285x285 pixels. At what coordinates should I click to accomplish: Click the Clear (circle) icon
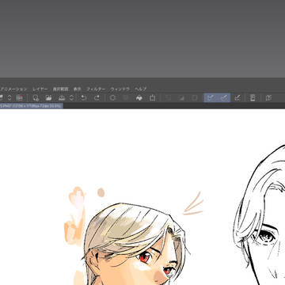point(112,98)
